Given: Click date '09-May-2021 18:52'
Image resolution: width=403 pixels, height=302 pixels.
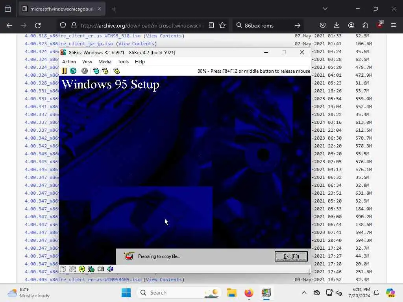Looking at the screenshot, I should (x=318, y=280).
